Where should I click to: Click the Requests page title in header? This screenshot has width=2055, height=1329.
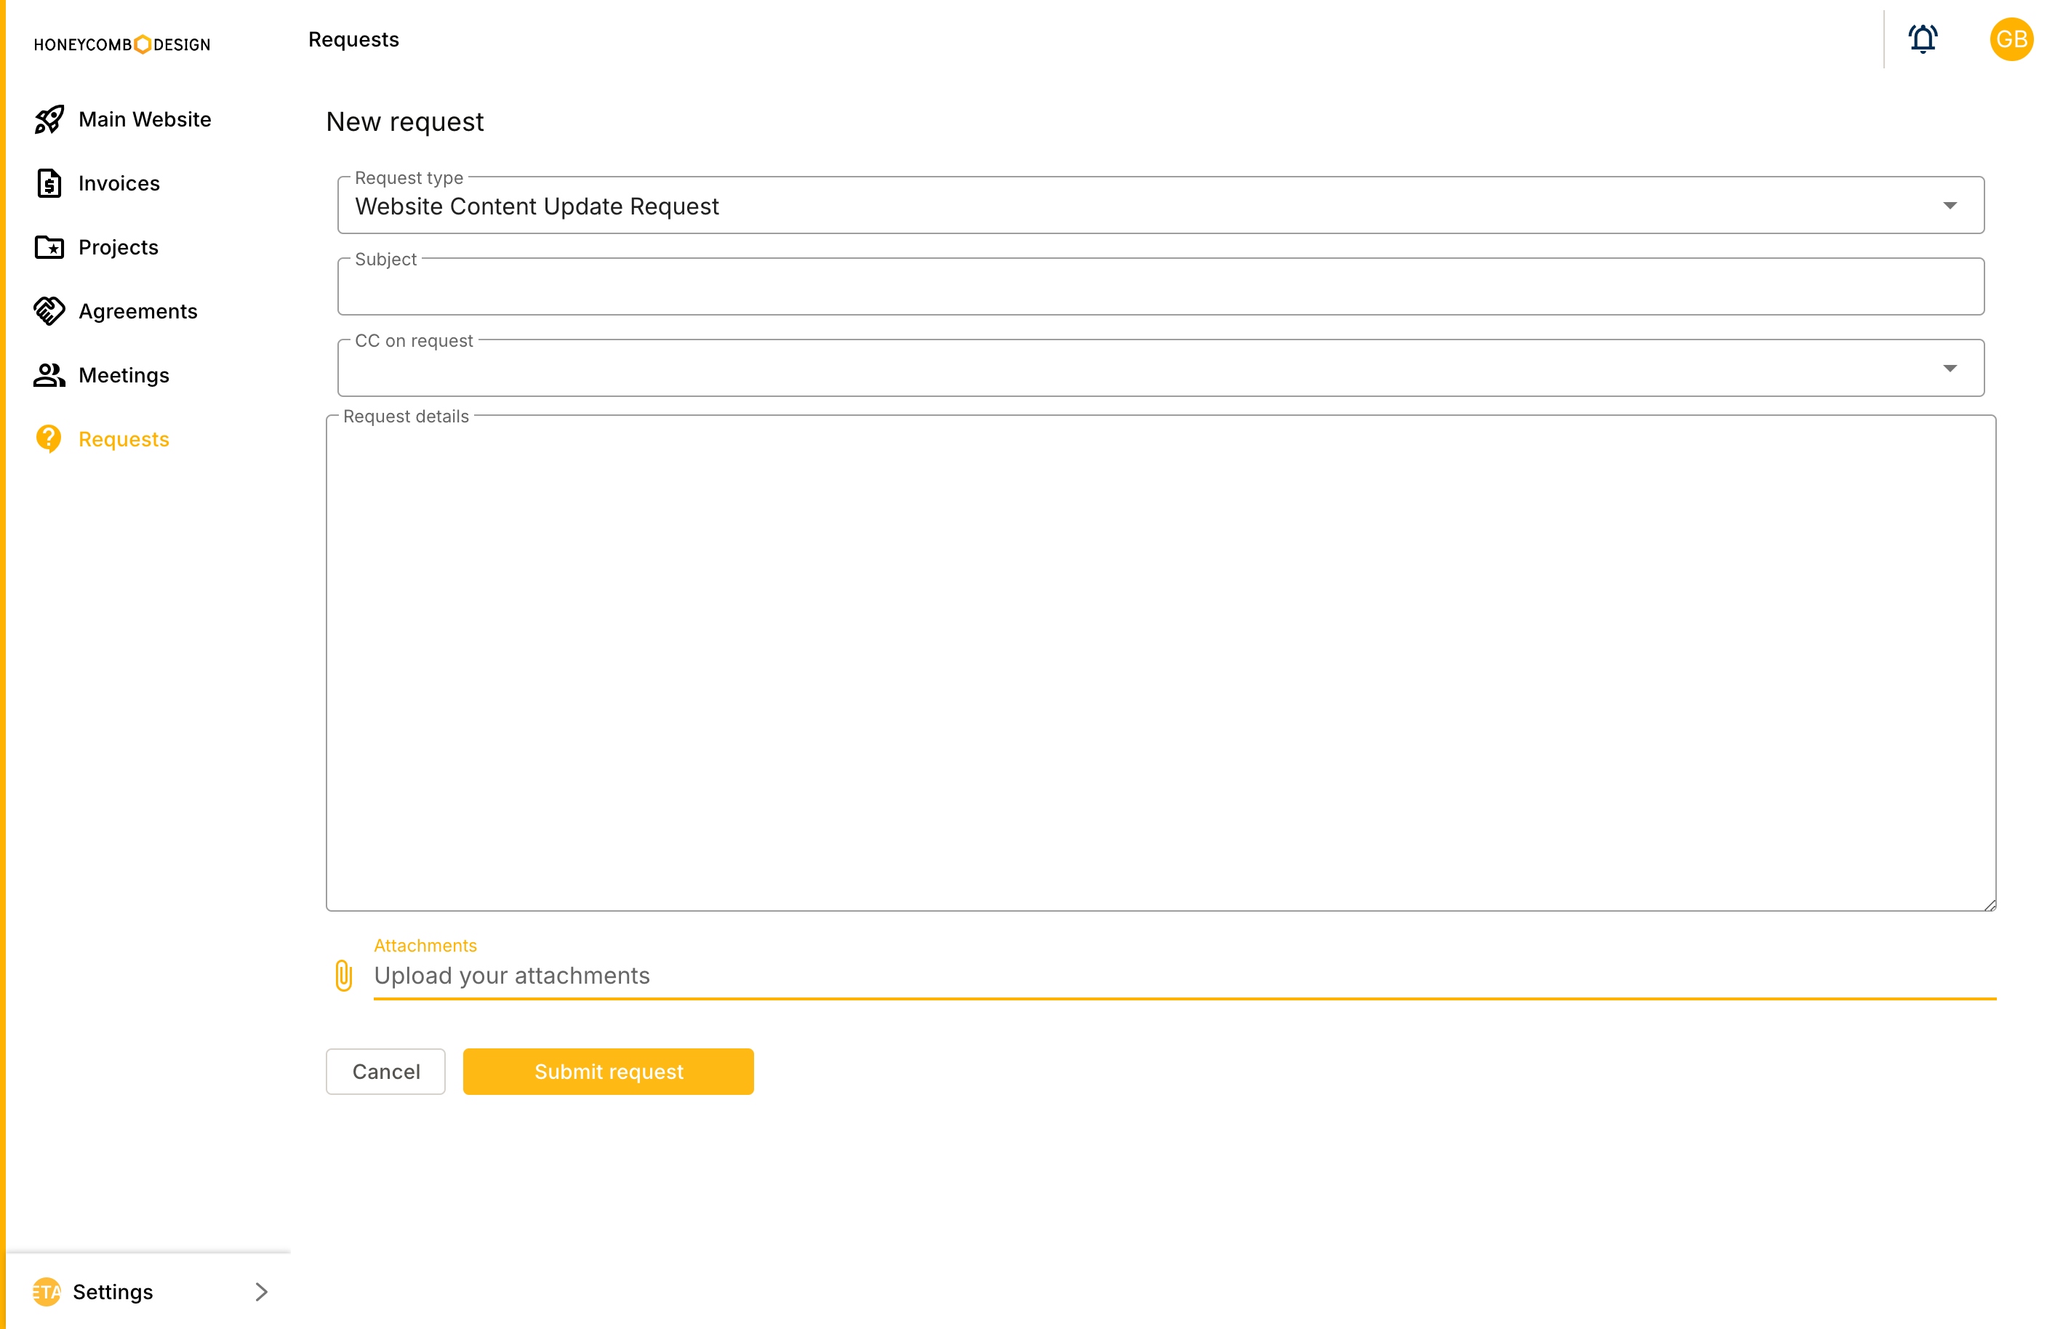[353, 40]
